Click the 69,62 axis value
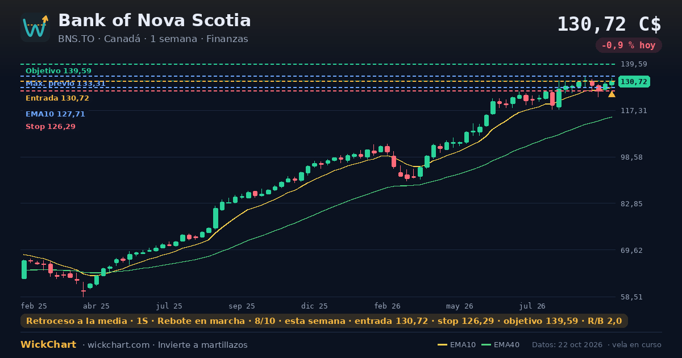 click(x=631, y=251)
